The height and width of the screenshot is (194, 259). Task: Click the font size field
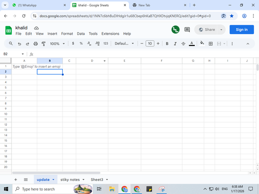pos(150,43)
